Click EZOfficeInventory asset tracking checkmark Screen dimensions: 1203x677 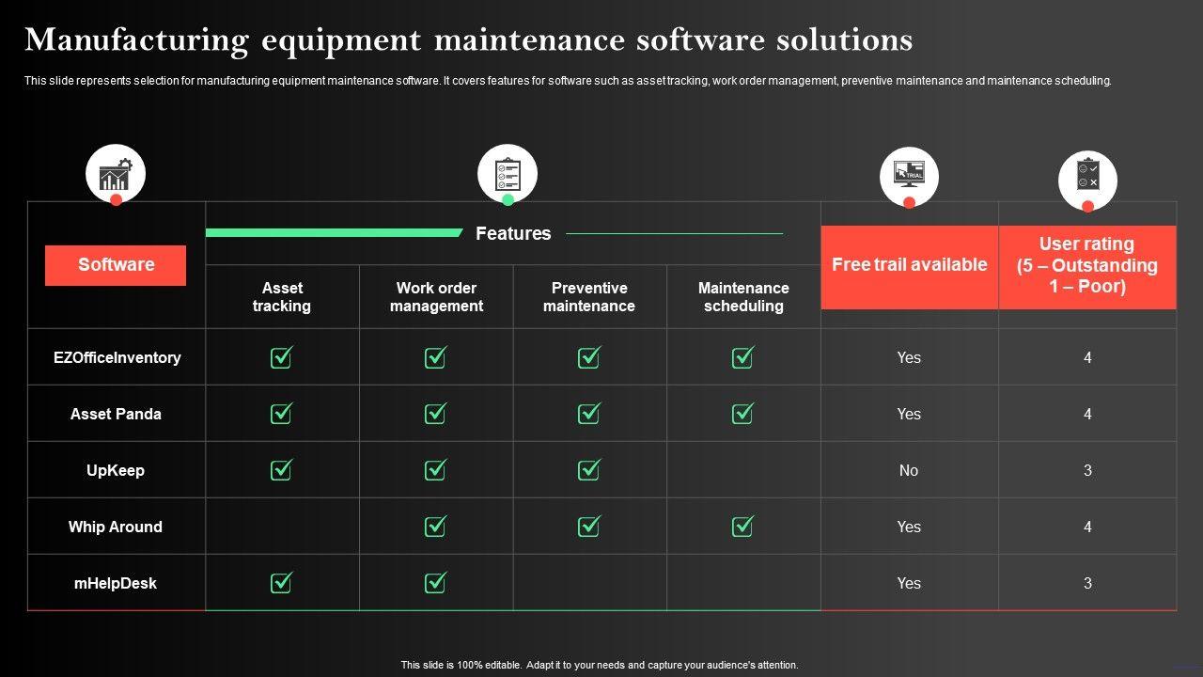(x=282, y=357)
